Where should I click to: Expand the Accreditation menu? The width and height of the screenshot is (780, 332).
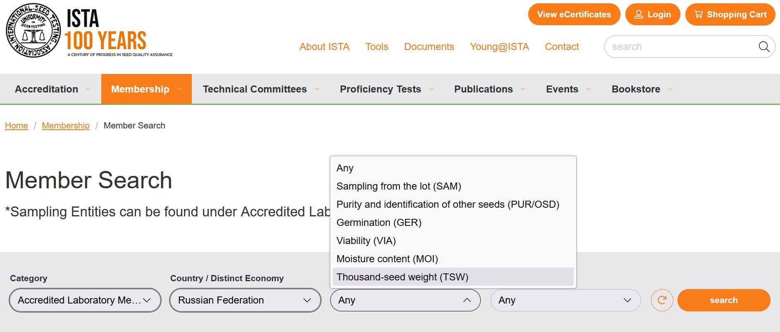coord(52,89)
